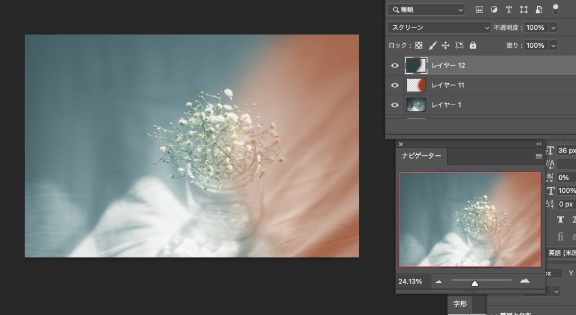Click the shape layer filter icon
Viewport: 576px width, 315px height.
pyautogui.click(x=524, y=10)
